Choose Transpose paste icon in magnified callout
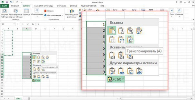This screenshot has width=195, height=100. 130,39
